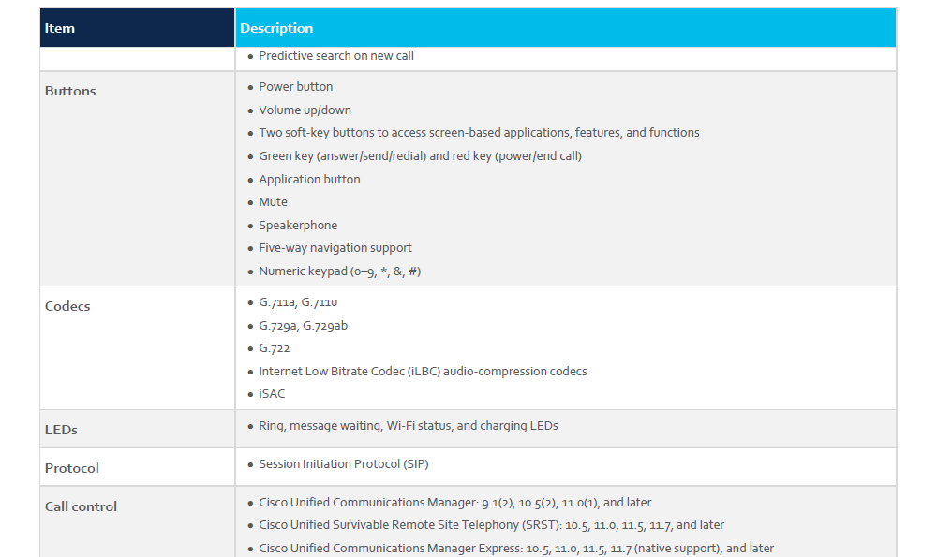Click the LEDs row label
Viewport: 937px width, 557px height.
coord(61,430)
